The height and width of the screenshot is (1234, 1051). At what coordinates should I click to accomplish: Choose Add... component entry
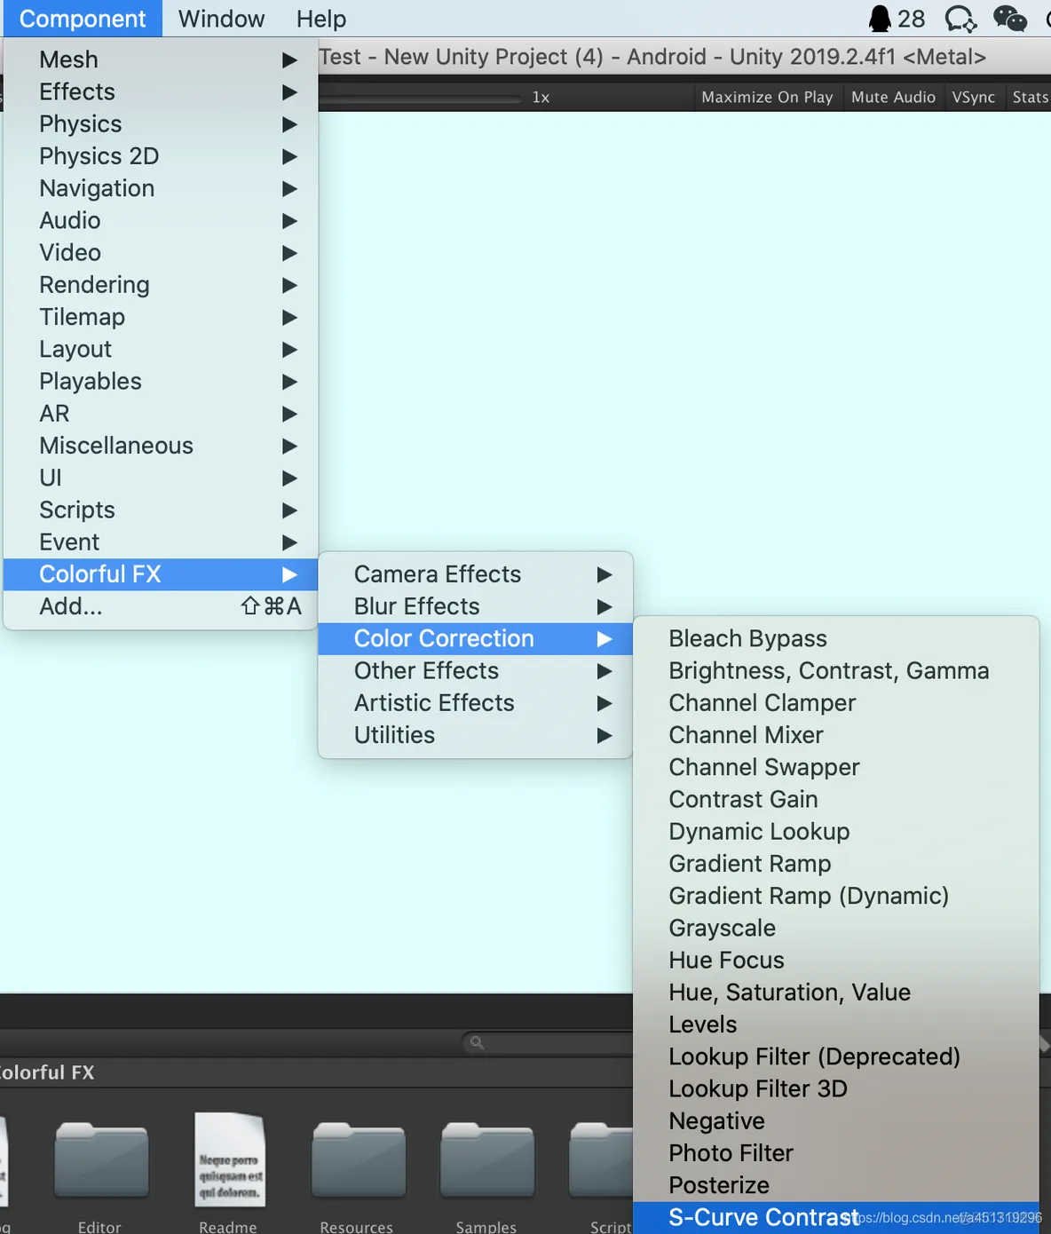(161, 606)
